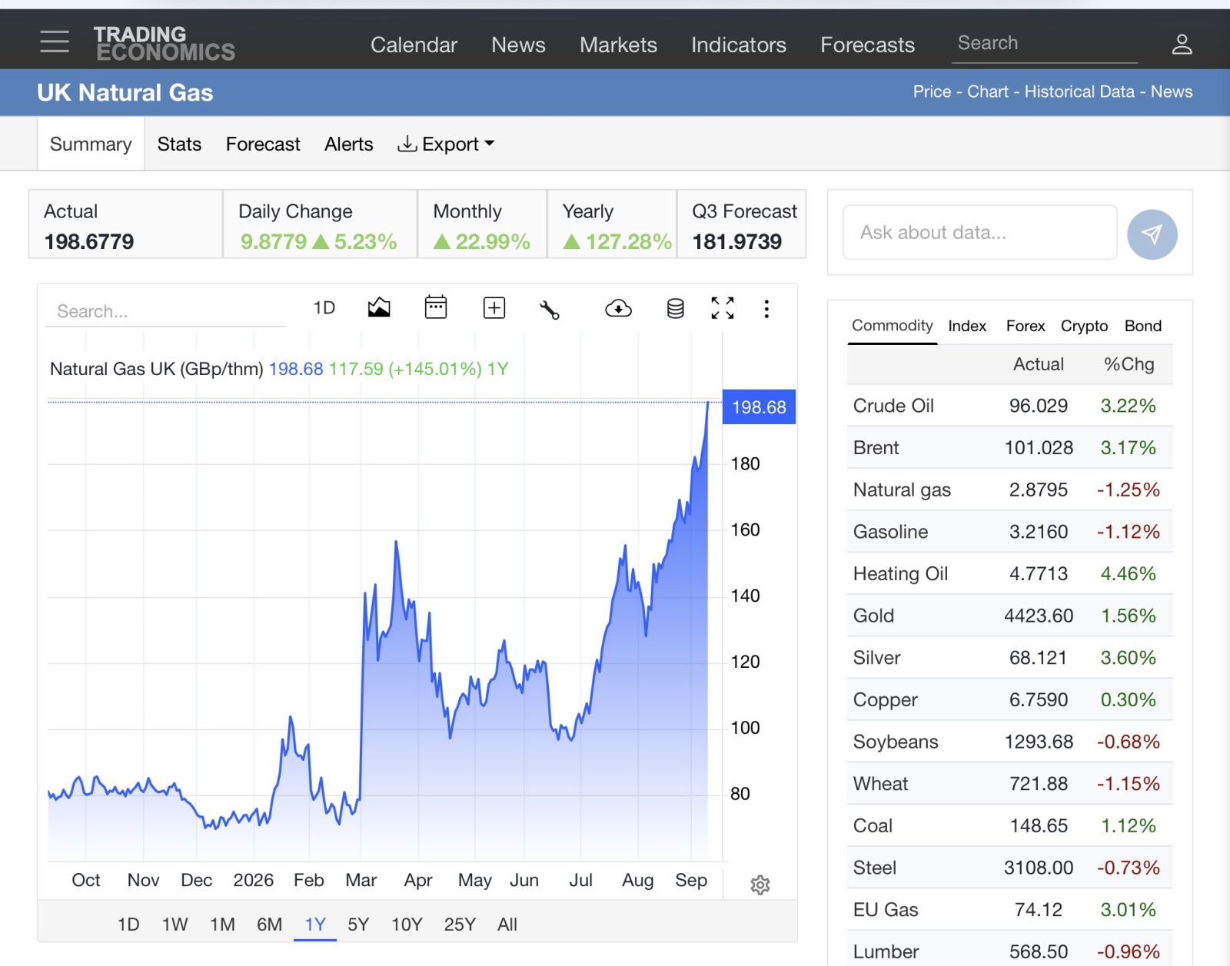Open chart settings gear icon
The height and width of the screenshot is (966, 1230).
point(760,885)
